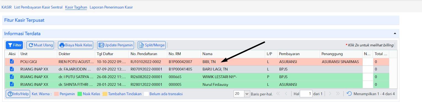This screenshot has height=102, width=422.
Task: Sort by Tgl Daftar column header
Action: 112,54
